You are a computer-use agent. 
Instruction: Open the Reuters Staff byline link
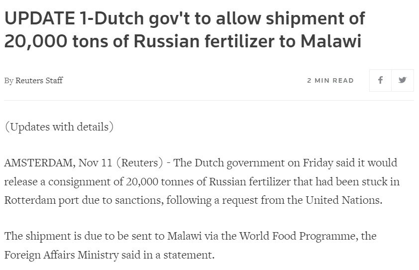click(x=39, y=81)
